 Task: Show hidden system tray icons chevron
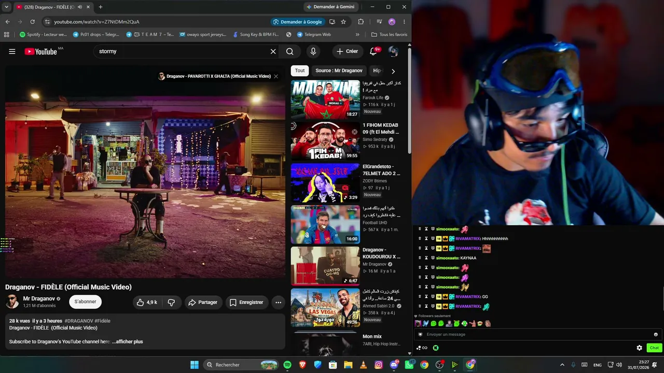coord(562,365)
